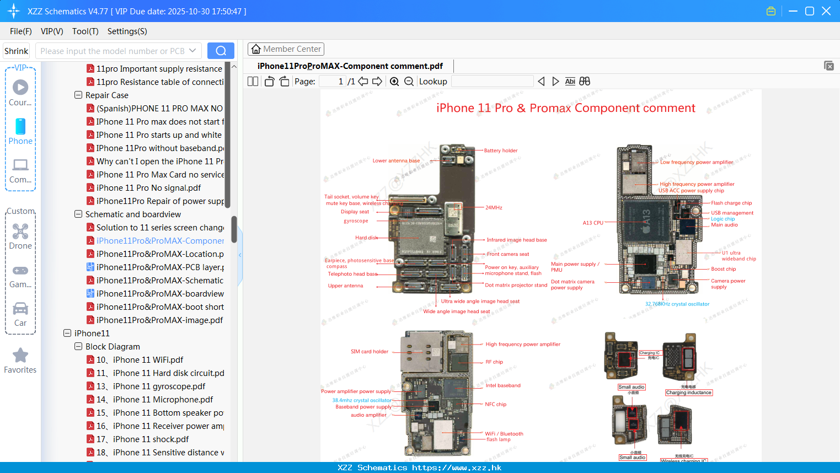Click the detach window icon at right
This screenshot has height=473, width=840.
[x=829, y=66]
